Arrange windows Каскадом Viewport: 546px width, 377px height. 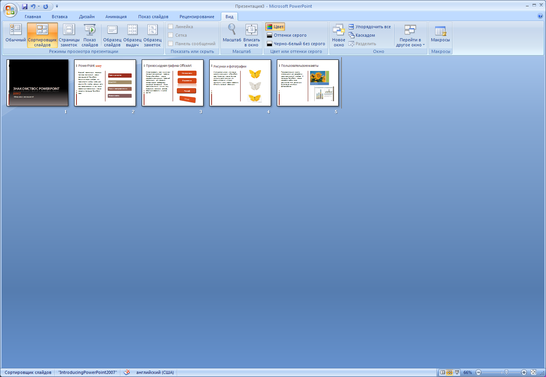[362, 35]
